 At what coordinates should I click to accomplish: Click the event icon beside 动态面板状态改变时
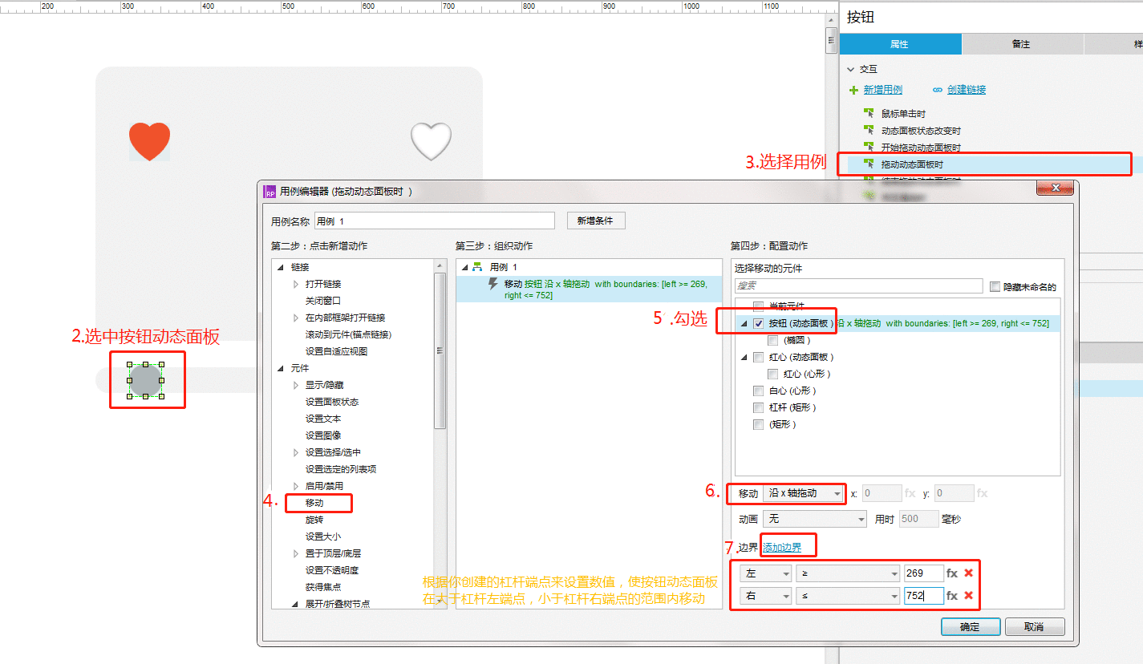(x=868, y=130)
